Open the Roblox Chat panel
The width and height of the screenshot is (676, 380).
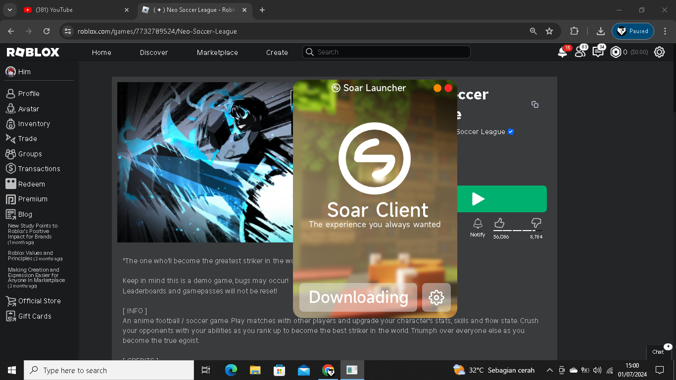point(659,352)
